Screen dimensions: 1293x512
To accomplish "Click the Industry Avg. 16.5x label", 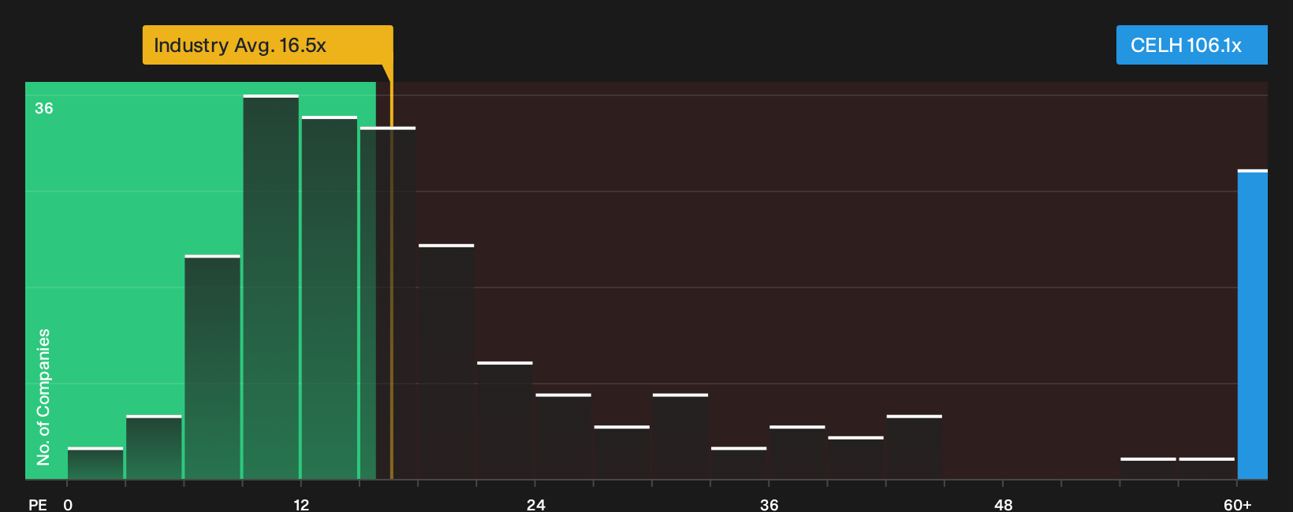I will 267,45.
